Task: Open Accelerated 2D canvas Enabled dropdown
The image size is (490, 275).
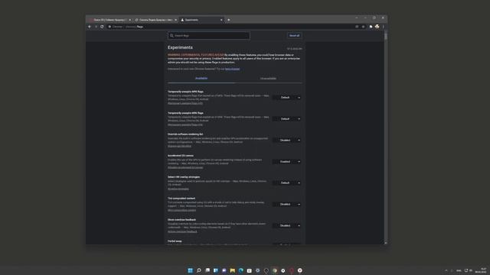Action: 287,161
